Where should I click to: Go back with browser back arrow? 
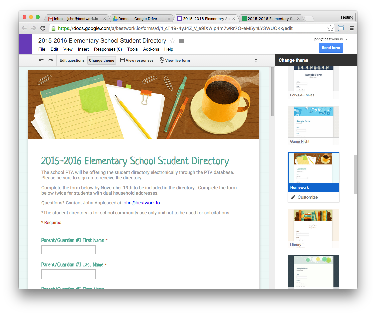24,28
